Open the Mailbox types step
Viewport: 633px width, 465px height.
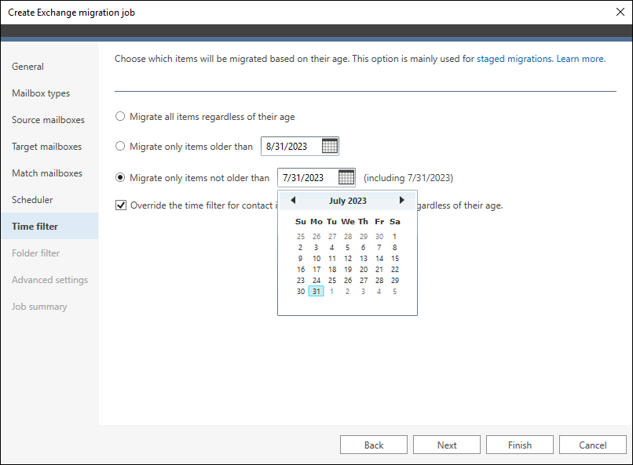coord(41,93)
